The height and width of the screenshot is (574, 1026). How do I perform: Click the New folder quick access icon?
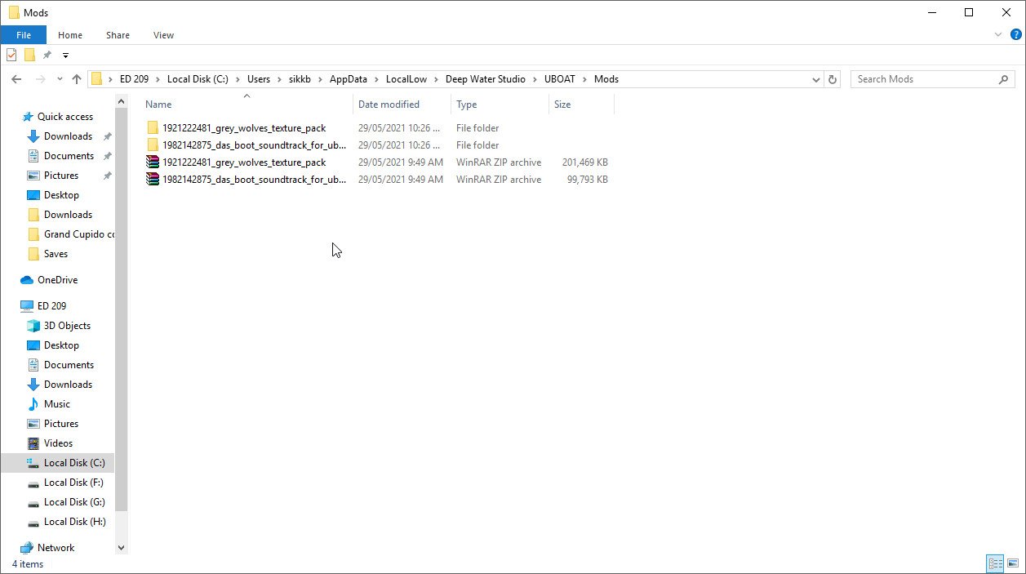29,56
